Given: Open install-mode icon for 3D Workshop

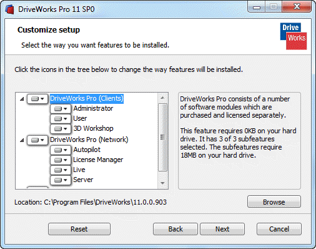Looking at the screenshot, I should [x=61, y=129].
